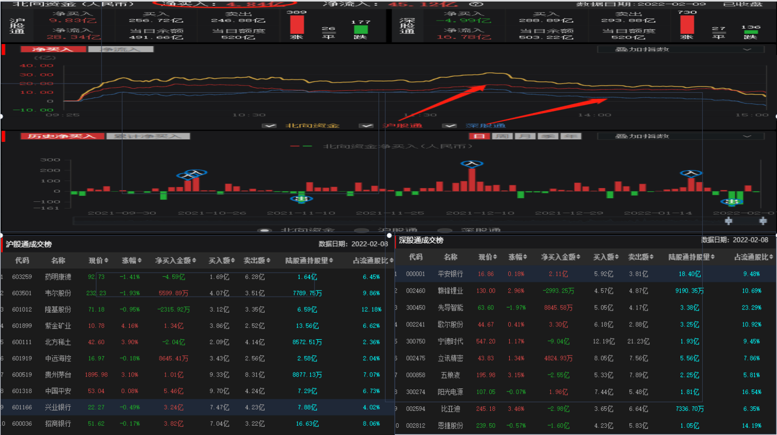Image resolution: width=777 pixels, height=435 pixels.
Task: Click stock name 歌尔股份
Action: 450,324
